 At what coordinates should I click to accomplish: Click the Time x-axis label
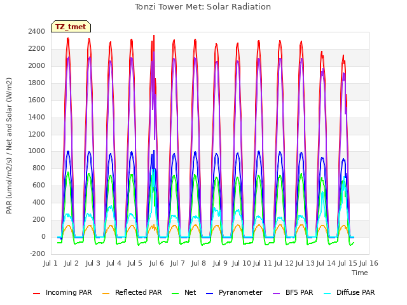pyautogui.click(x=360, y=273)
